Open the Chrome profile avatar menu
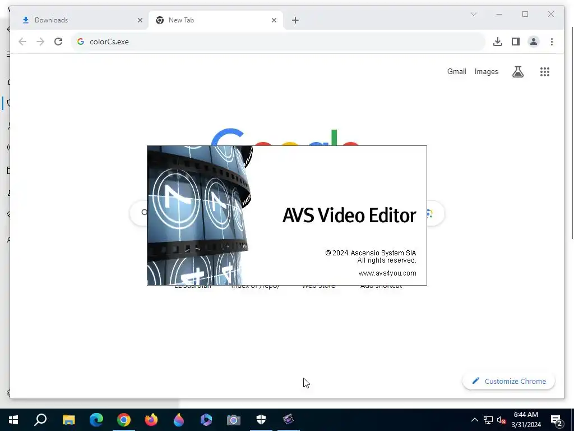574x431 pixels. pos(534,42)
